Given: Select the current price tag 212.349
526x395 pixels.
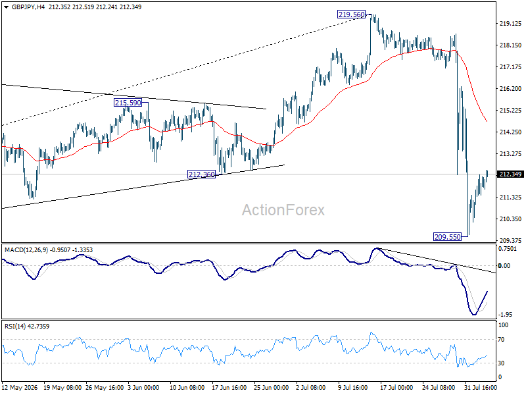Looking at the screenshot, I should (510, 174).
